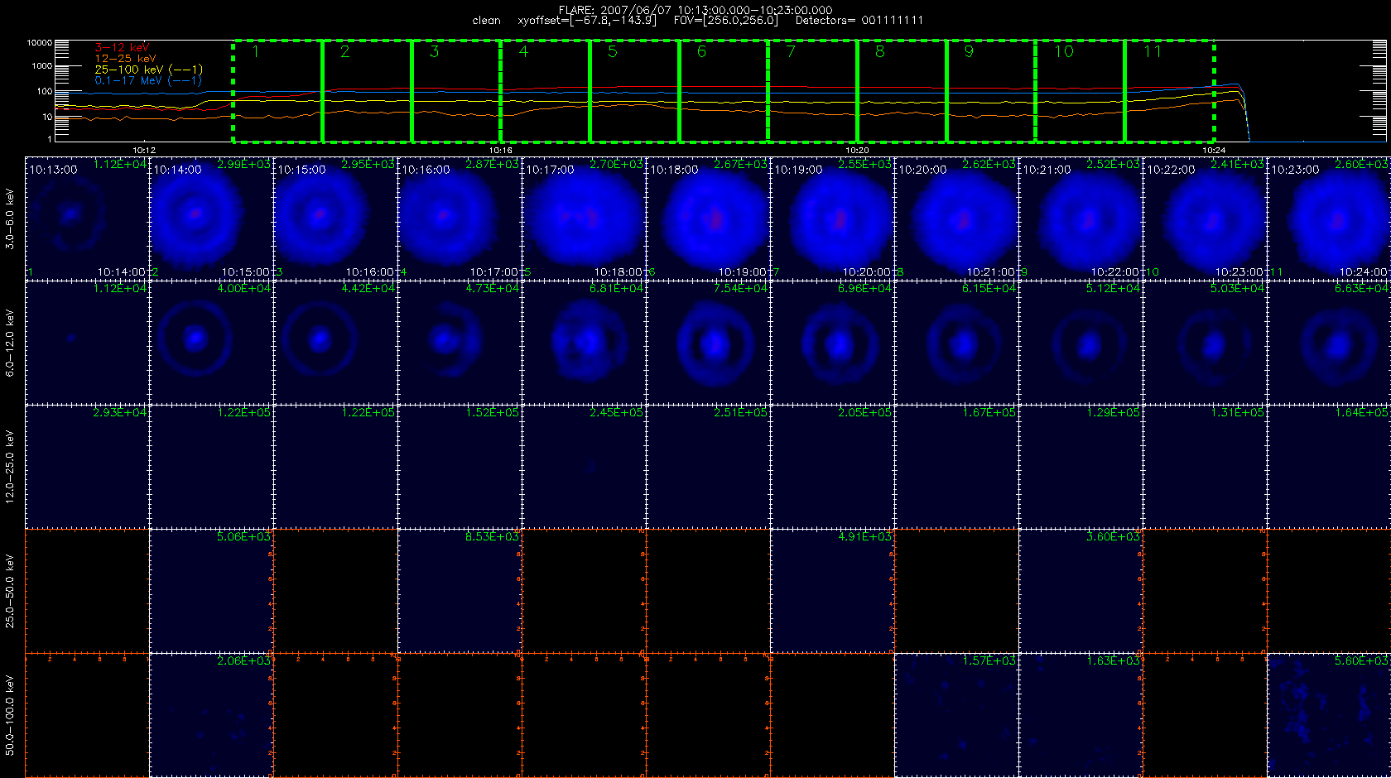This screenshot has height=778, width=1391.
Task: Open 25.0-50.0 keV image labeled 4.91E+03
Action: coord(833,591)
